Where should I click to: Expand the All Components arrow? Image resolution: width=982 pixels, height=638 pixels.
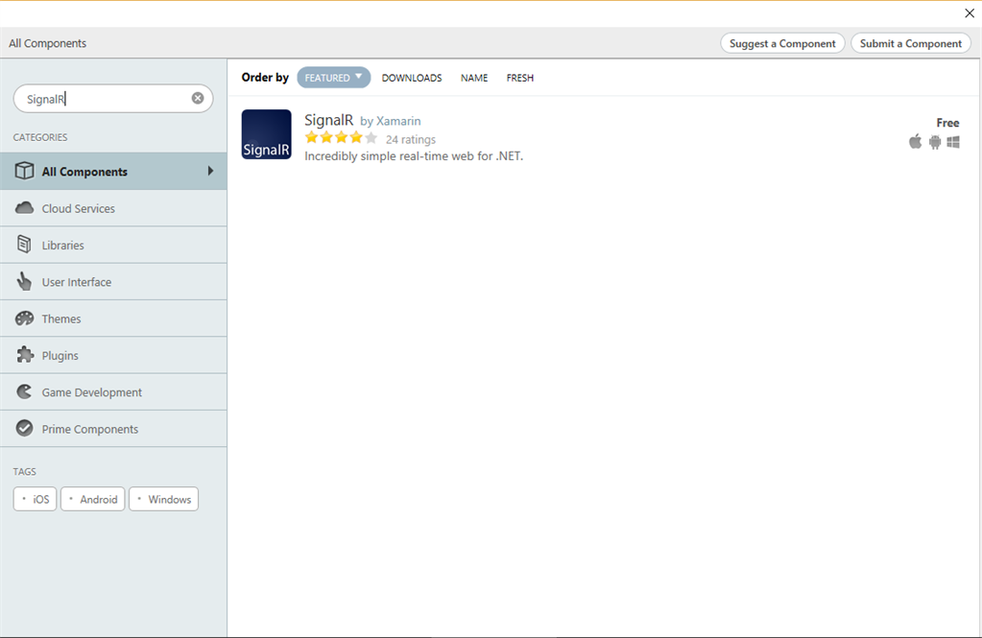click(210, 171)
